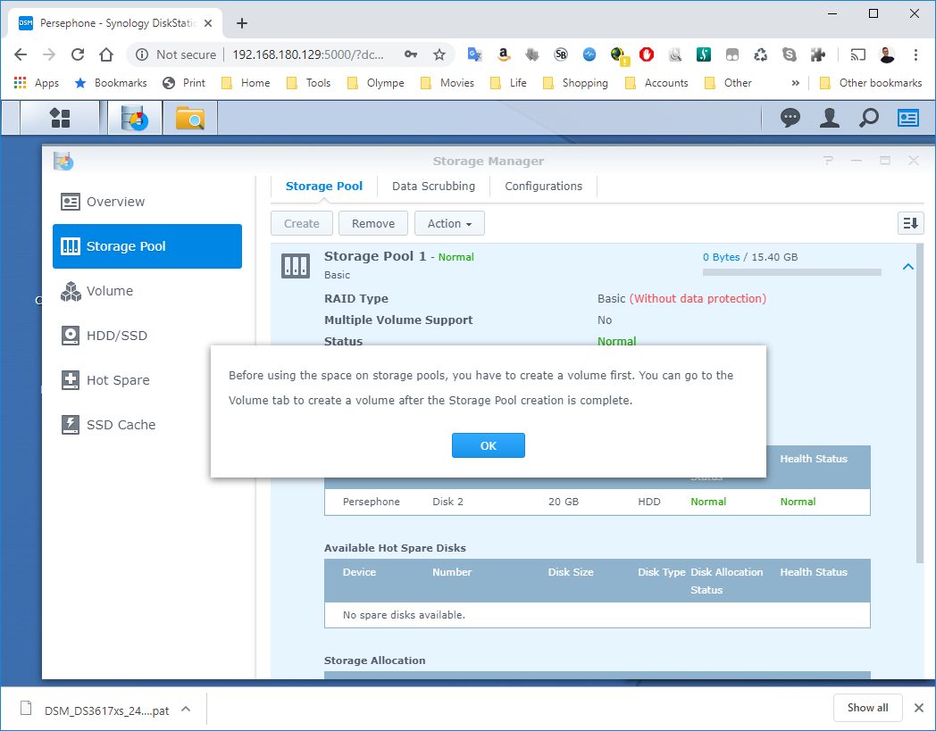Click the Amazon extension icon
Image resolution: width=936 pixels, height=731 pixels.
click(x=503, y=55)
